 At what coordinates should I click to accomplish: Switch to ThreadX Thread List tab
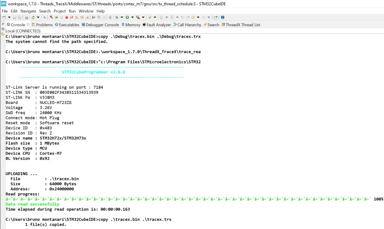(241, 25)
